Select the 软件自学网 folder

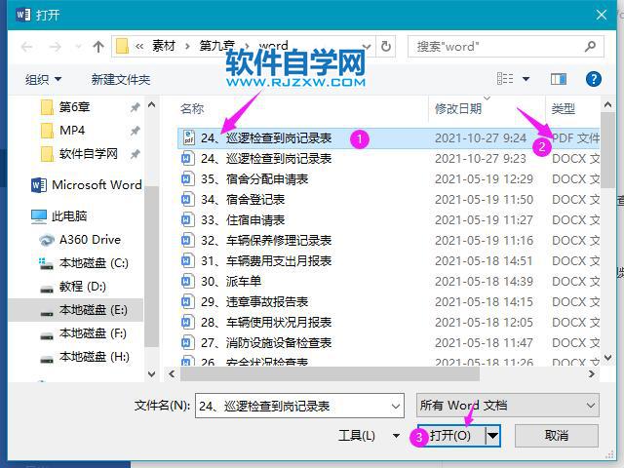coord(89,154)
